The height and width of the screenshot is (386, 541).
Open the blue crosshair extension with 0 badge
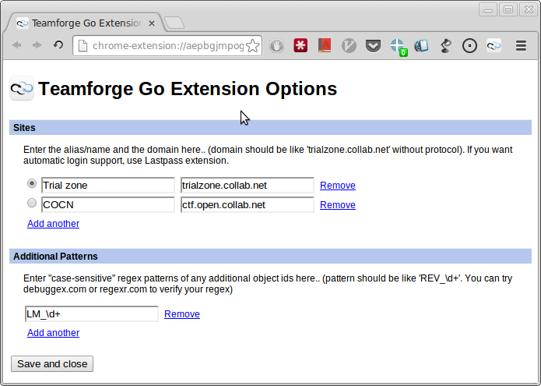click(398, 46)
